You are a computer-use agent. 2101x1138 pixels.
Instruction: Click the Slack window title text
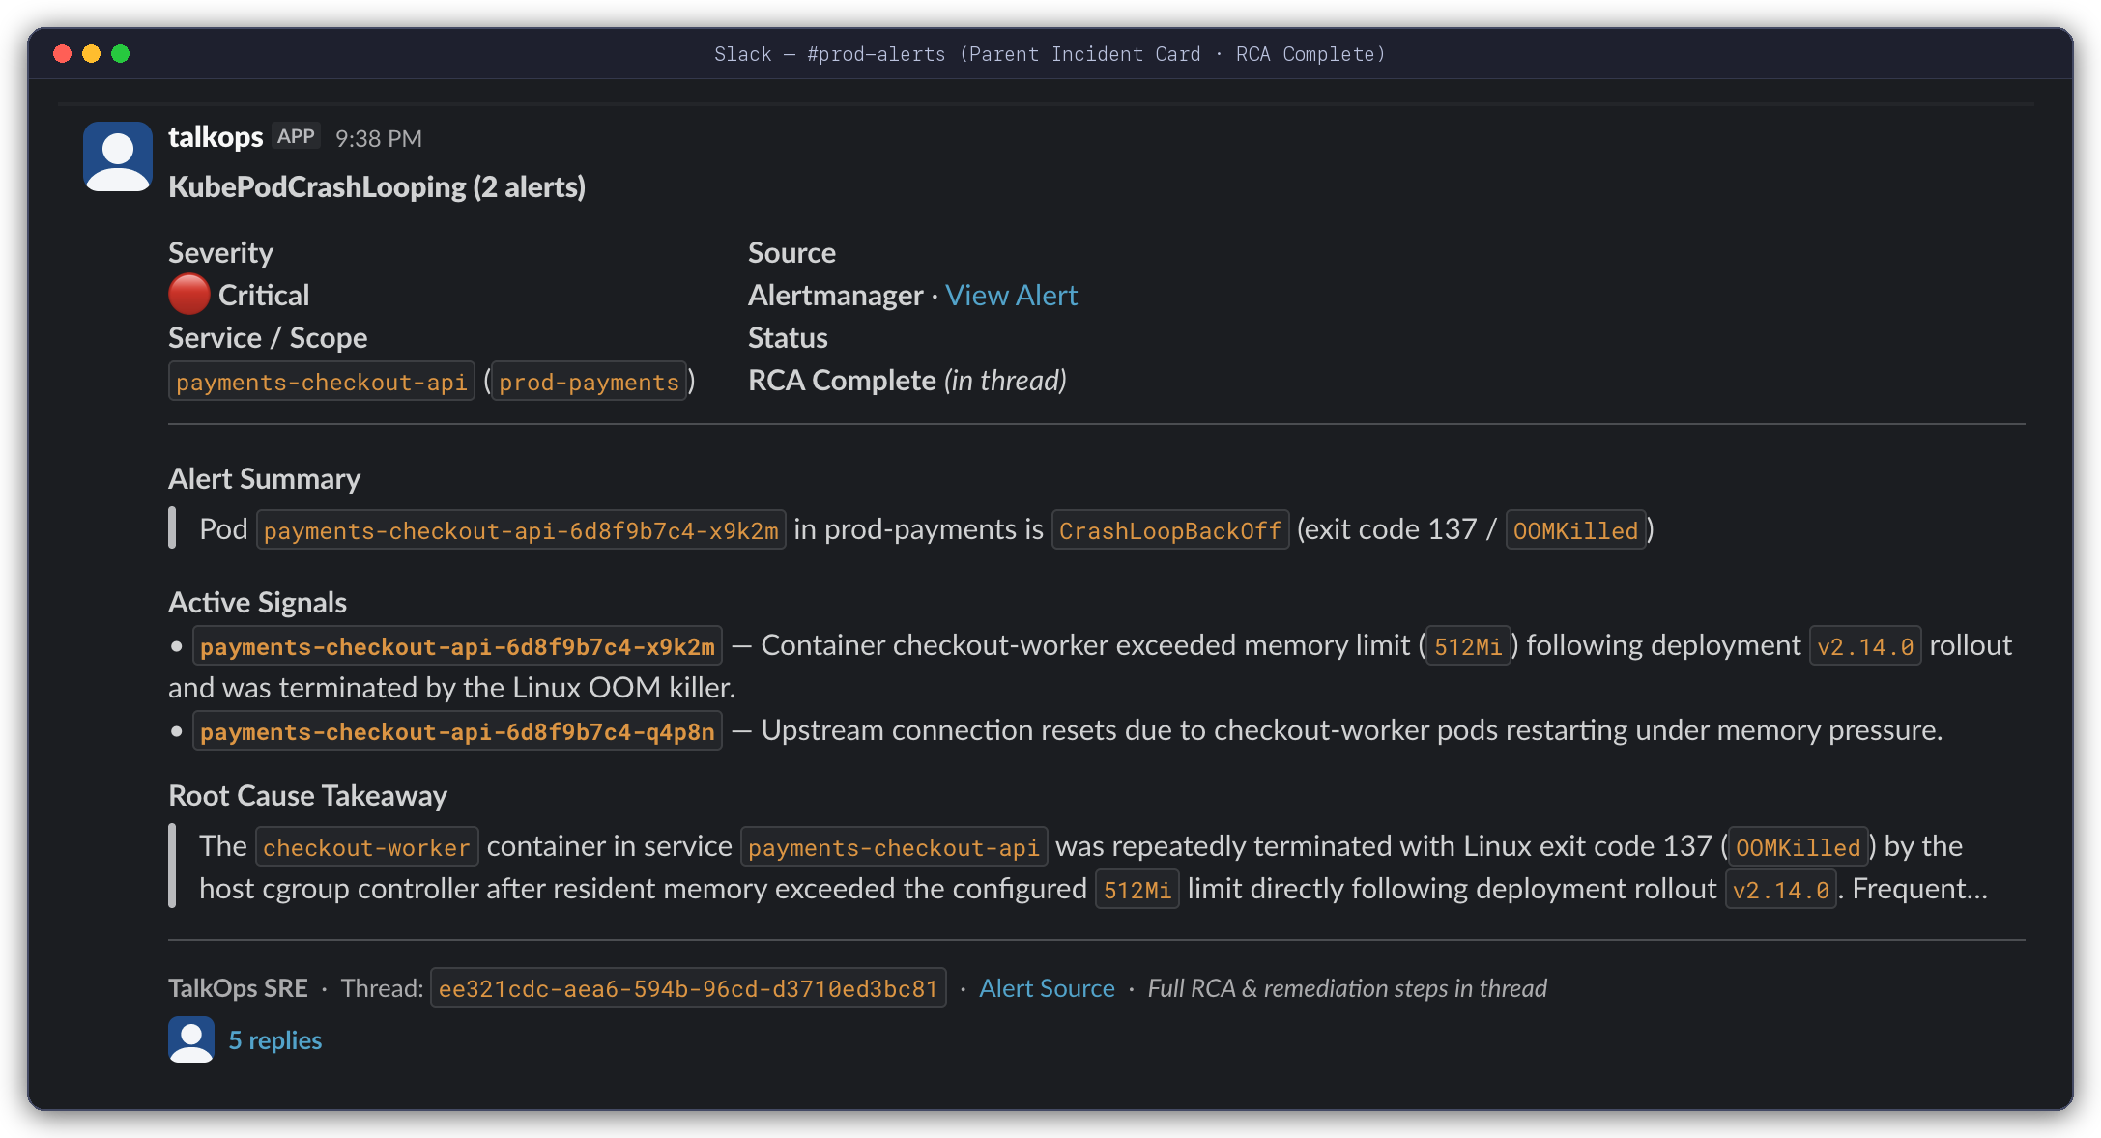(1050, 54)
